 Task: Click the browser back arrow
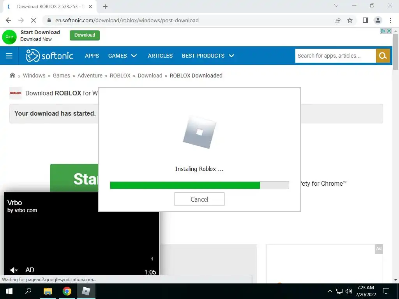pyautogui.click(x=9, y=20)
